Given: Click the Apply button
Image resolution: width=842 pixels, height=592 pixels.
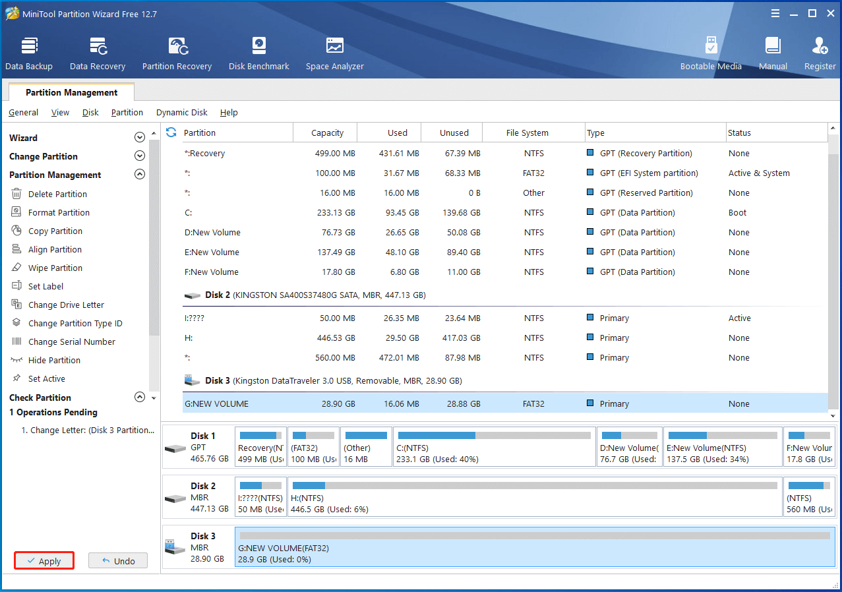Looking at the screenshot, I should [x=44, y=561].
